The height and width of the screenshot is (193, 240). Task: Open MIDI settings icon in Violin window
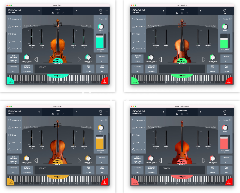100,11
